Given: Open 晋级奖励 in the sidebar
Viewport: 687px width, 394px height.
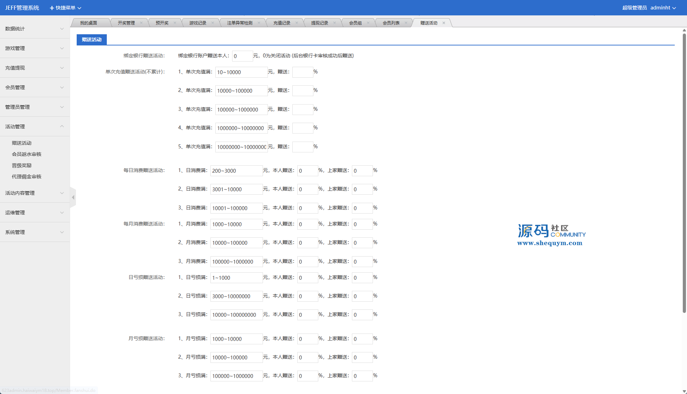Looking at the screenshot, I should pyautogui.click(x=22, y=165).
